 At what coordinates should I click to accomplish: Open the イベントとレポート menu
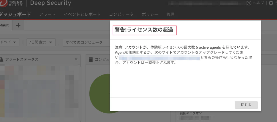click(x=82, y=15)
